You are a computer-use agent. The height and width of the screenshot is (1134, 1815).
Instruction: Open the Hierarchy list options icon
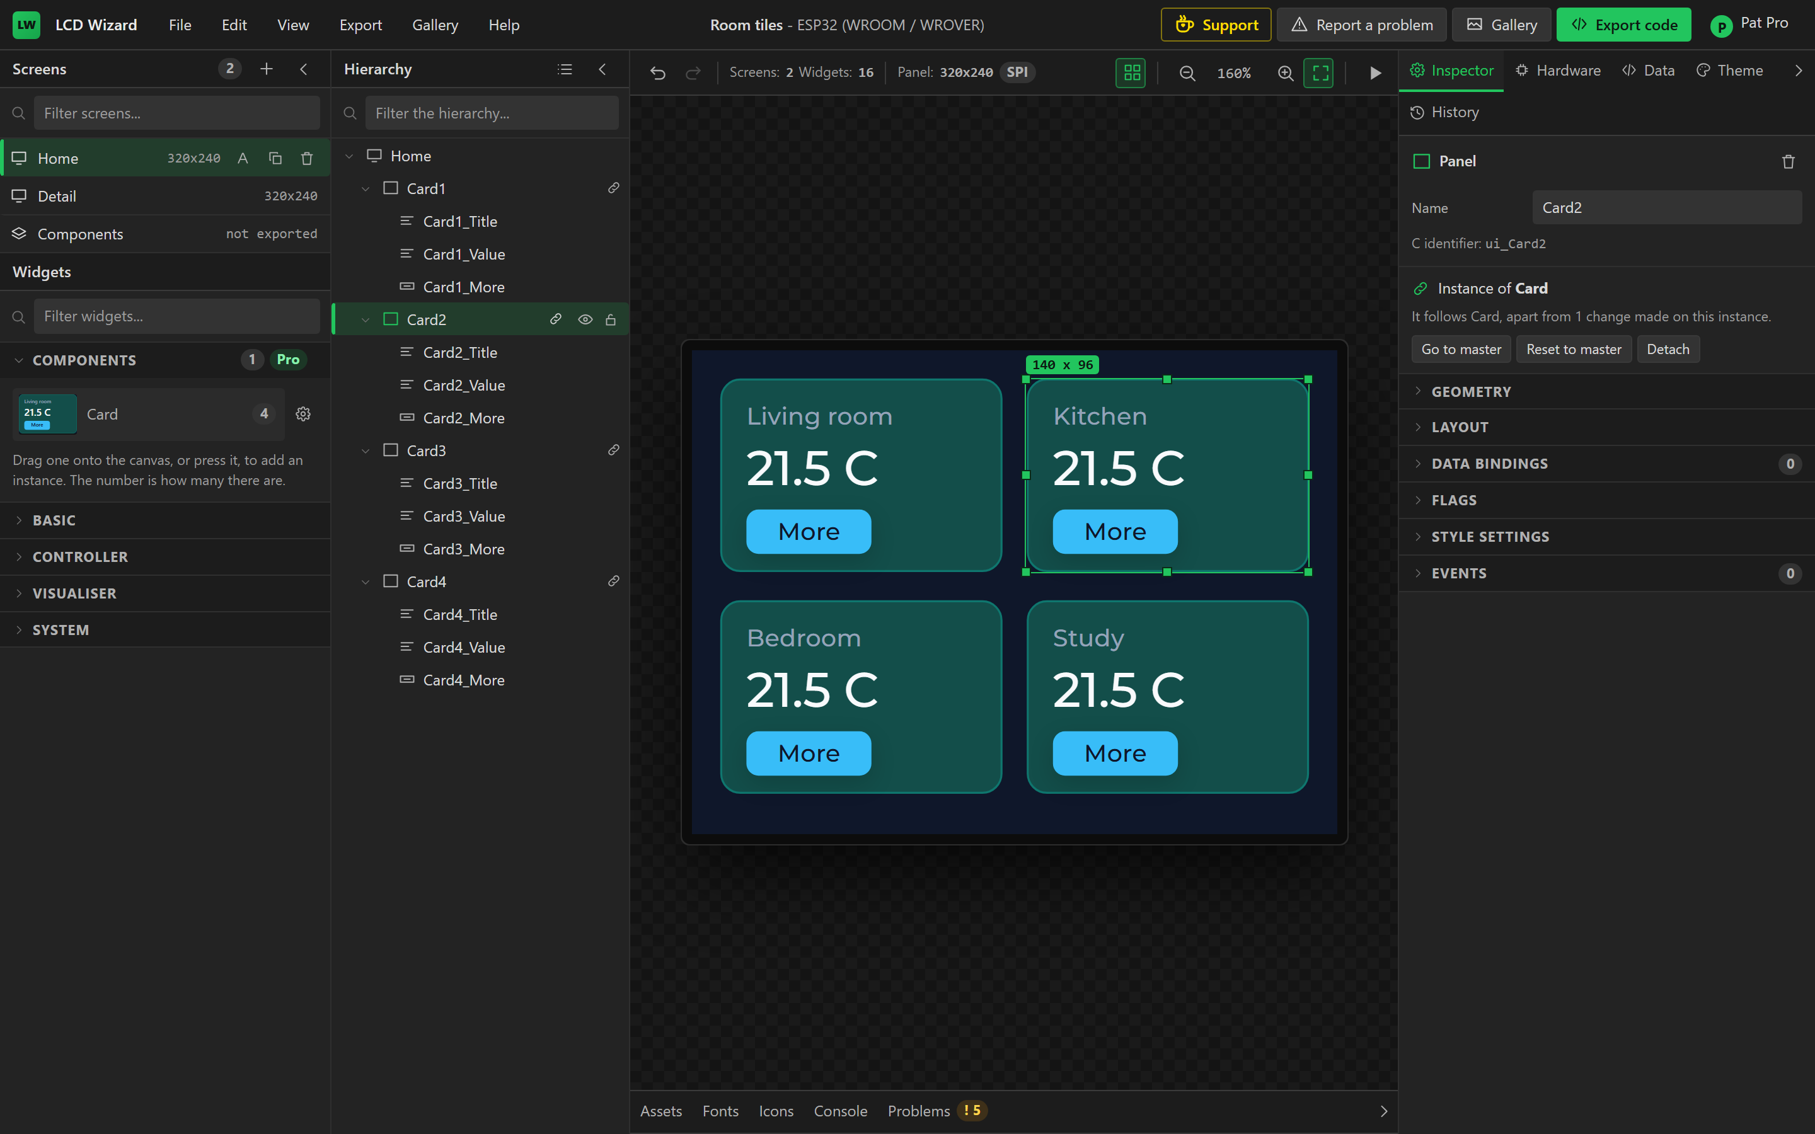(x=565, y=69)
